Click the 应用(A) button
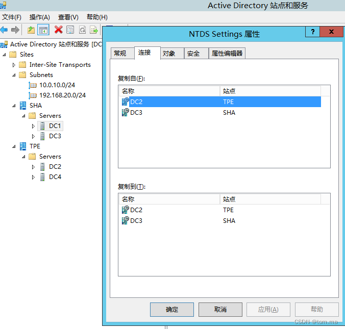 [268, 310]
